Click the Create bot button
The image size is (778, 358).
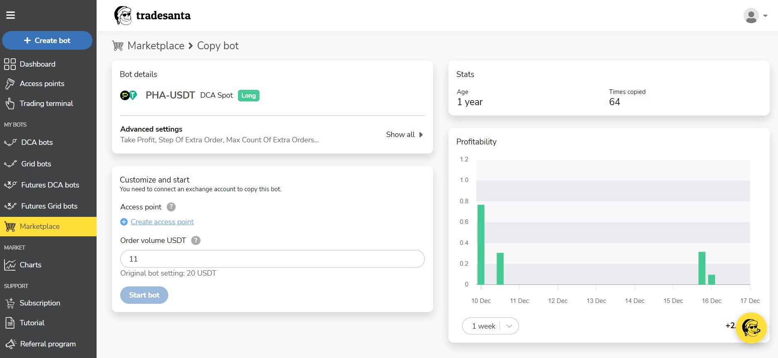[x=47, y=41]
